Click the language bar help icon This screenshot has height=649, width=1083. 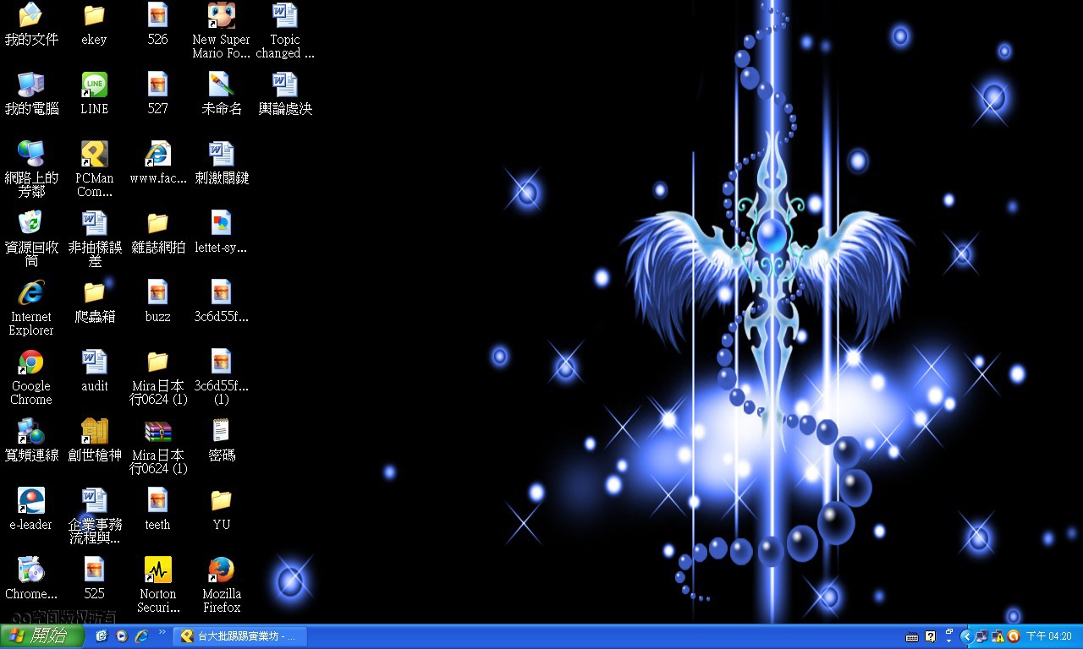[x=931, y=636]
